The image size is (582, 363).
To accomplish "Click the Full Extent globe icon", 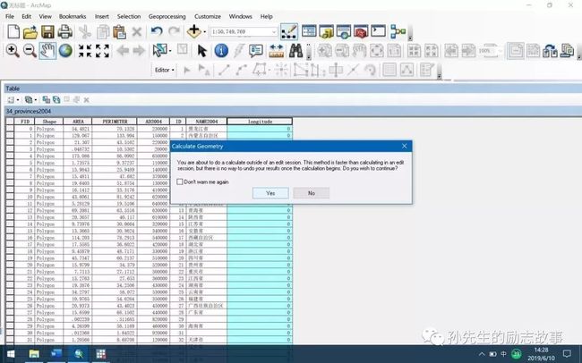I will pos(65,51).
